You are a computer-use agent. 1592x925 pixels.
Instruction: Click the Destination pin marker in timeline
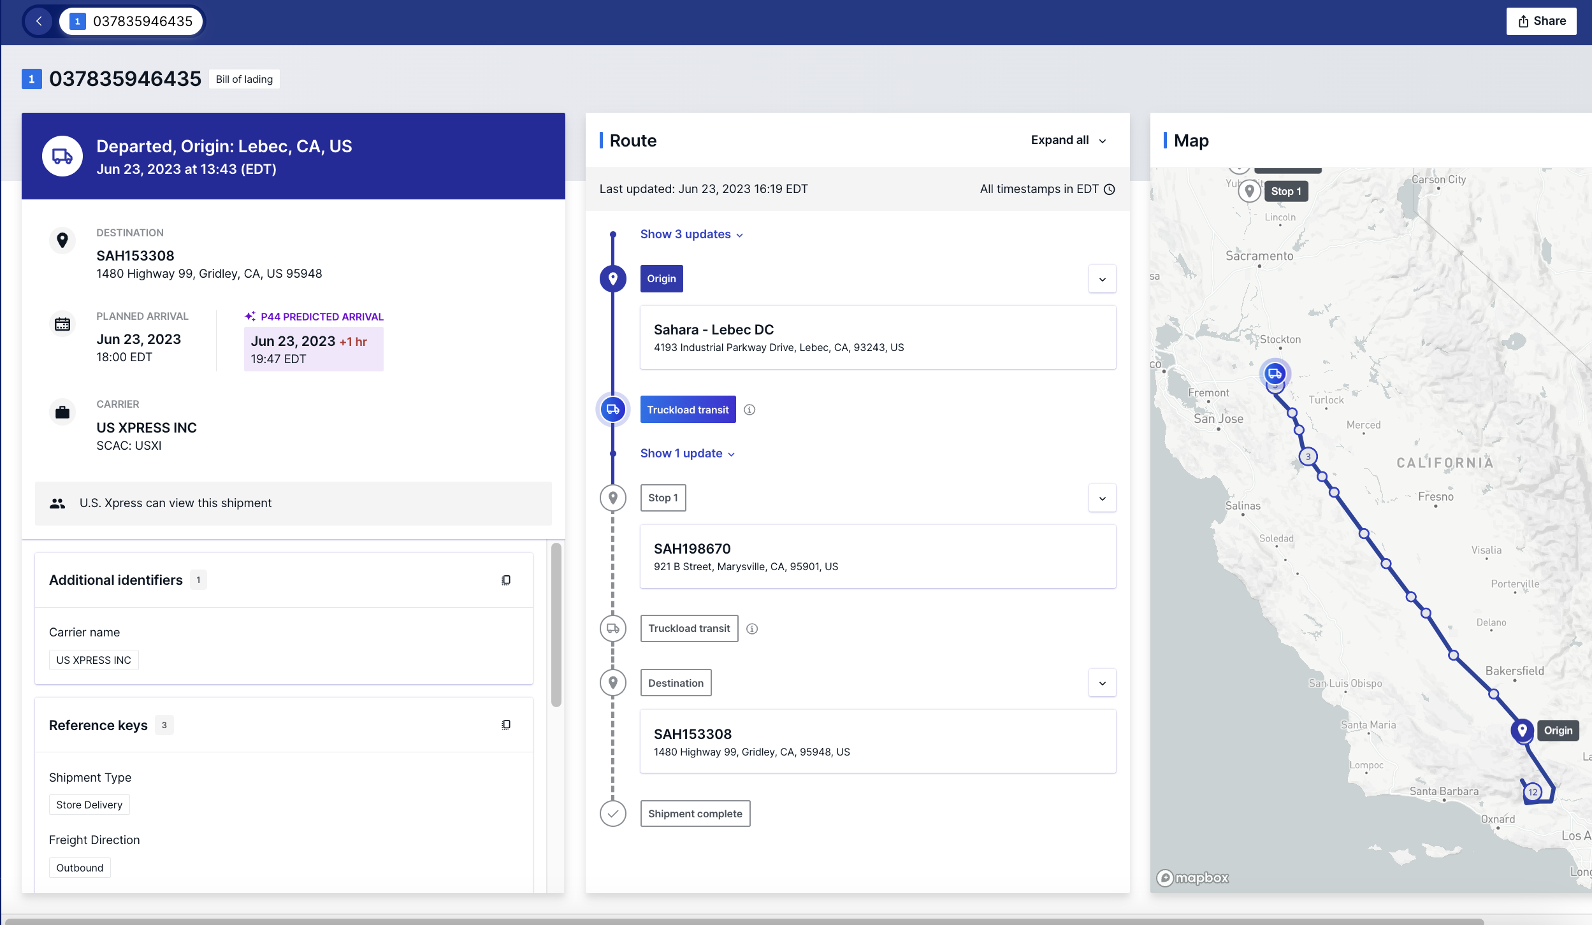(613, 682)
